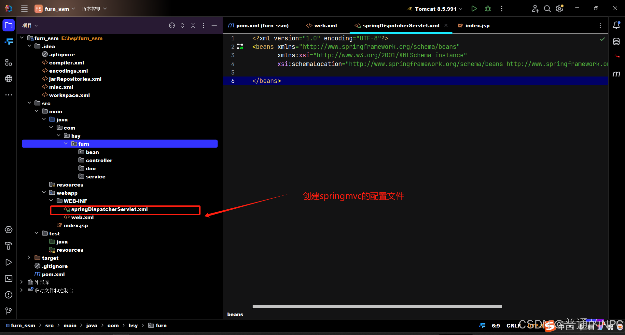
Task: Click the 6:9 cursor position indicator
Action: 496,326
